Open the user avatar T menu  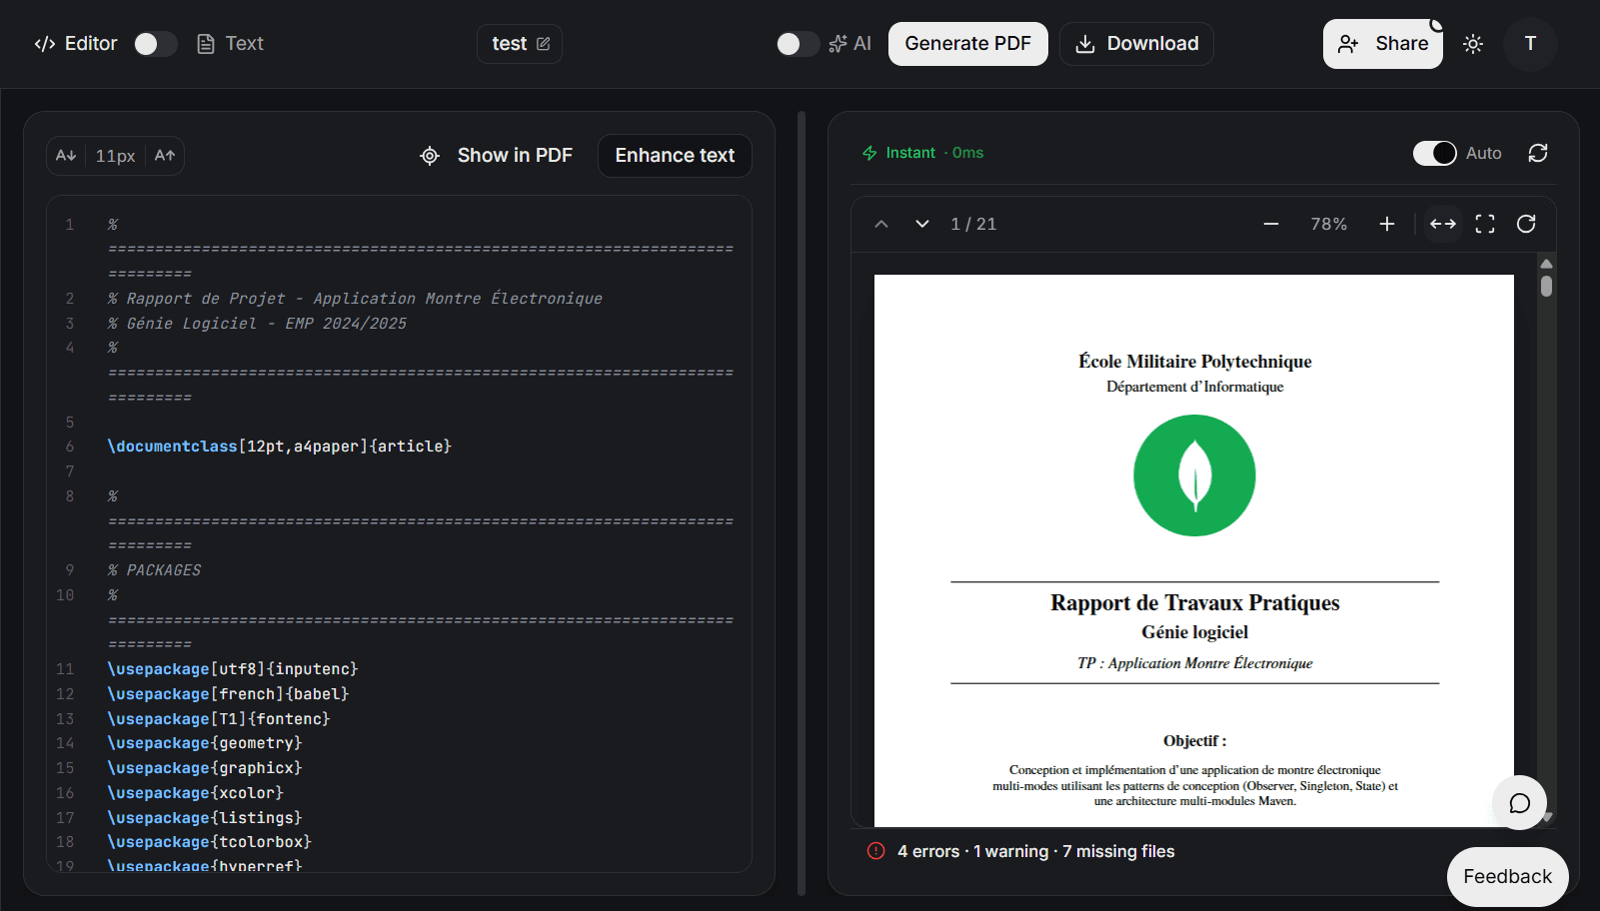pyautogui.click(x=1530, y=44)
